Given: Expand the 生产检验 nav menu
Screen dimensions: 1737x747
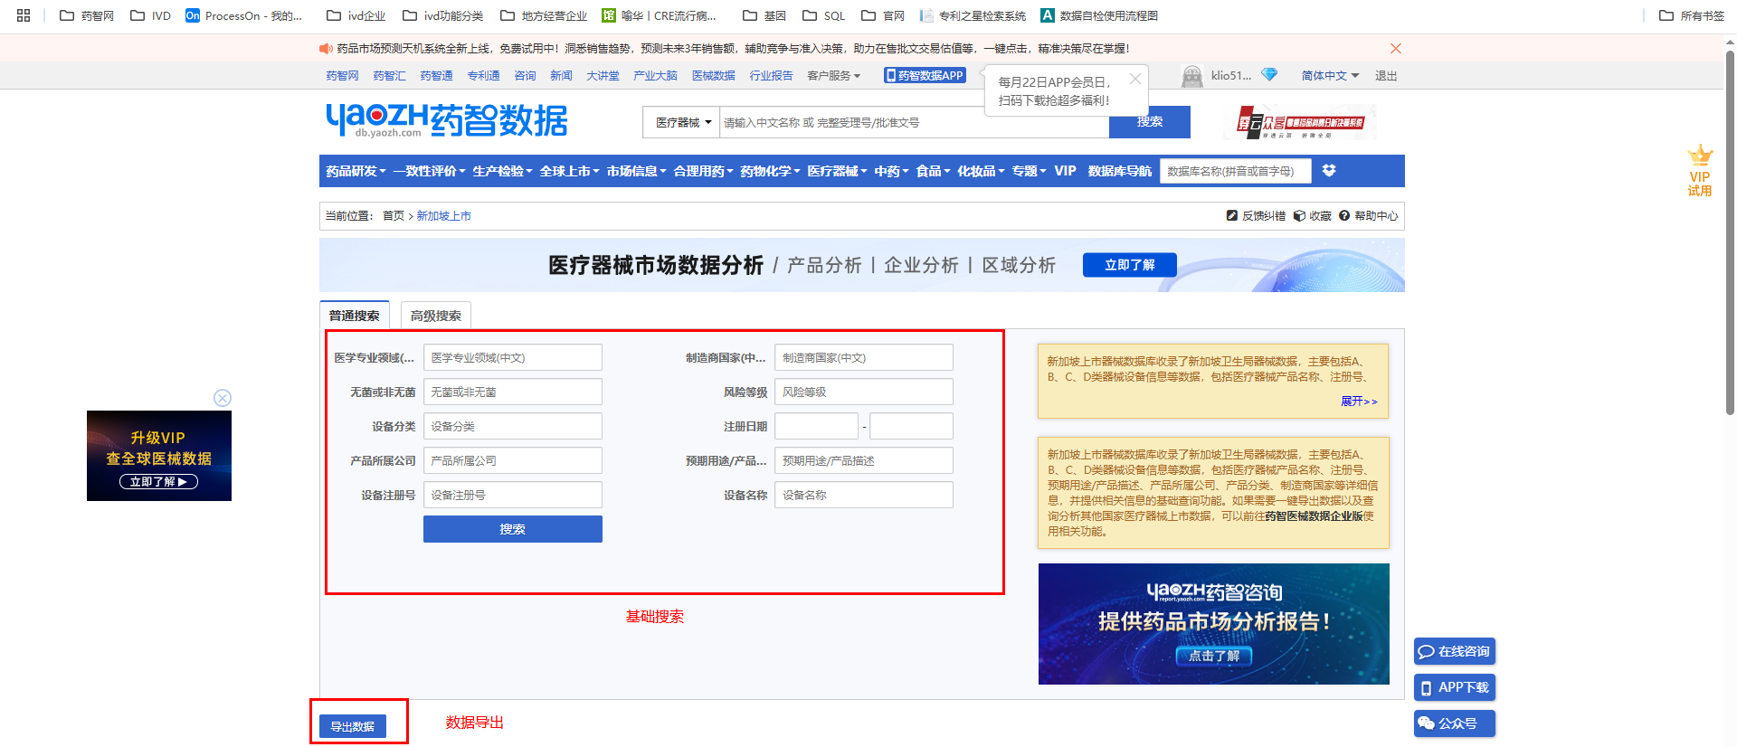Looking at the screenshot, I should [x=502, y=171].
